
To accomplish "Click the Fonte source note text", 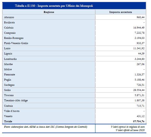I will [x=46, y=127].
